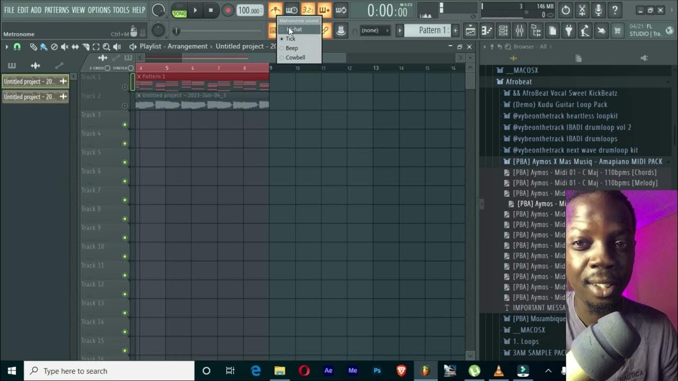Open the help question mark button
Image resolution: width=678 pixels, height=381 pixels.
pos(614,10)
